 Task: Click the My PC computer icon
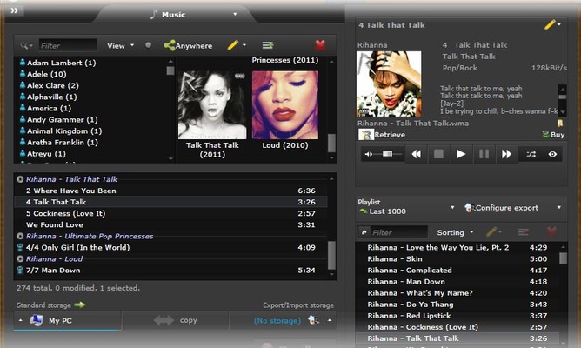pos(37,320)
